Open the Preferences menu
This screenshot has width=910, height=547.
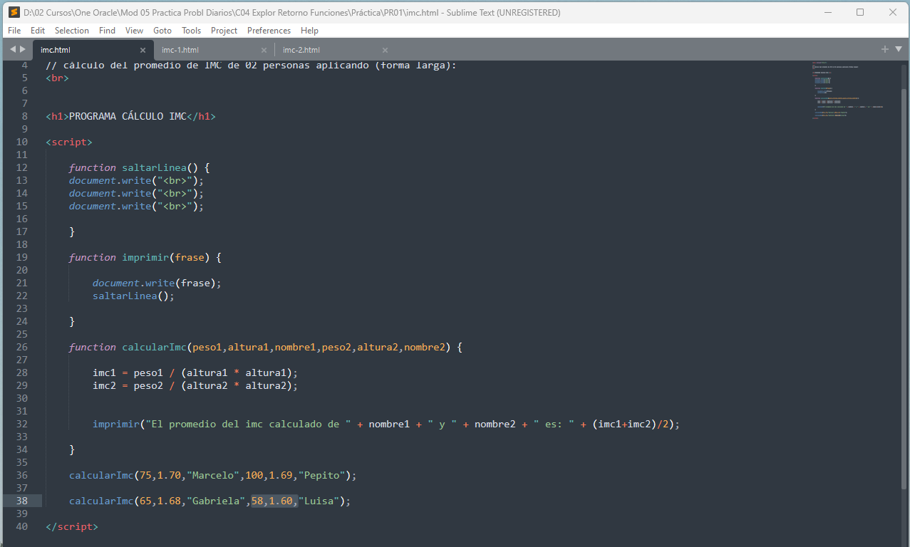point(269,31)
